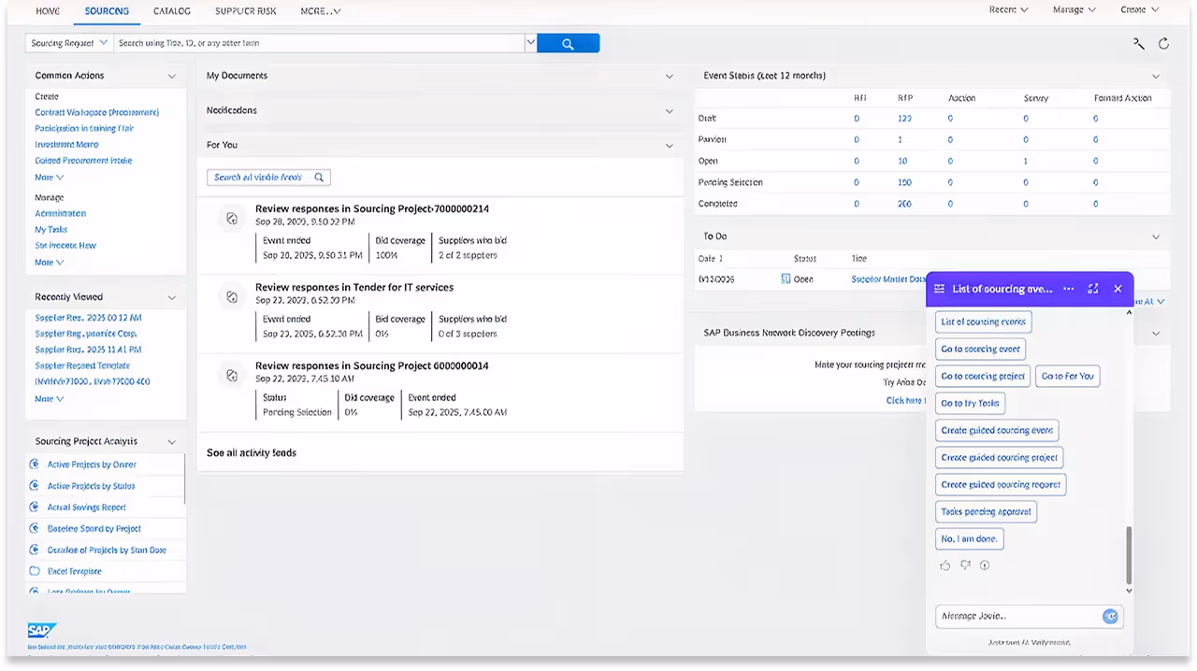Image resolution: width=1197 pixels, height=671 pixels.
Task: Click report icon for Projects by Start Date
Action: pos(35,550)
